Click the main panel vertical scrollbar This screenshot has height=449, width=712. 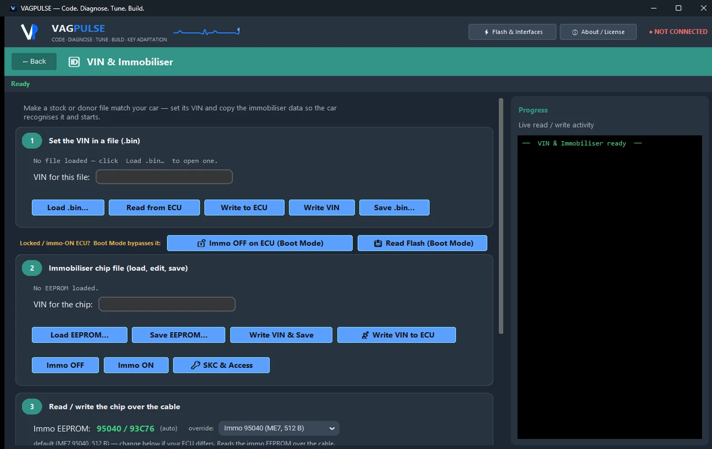pyautogui.click(x=501, y=216)
